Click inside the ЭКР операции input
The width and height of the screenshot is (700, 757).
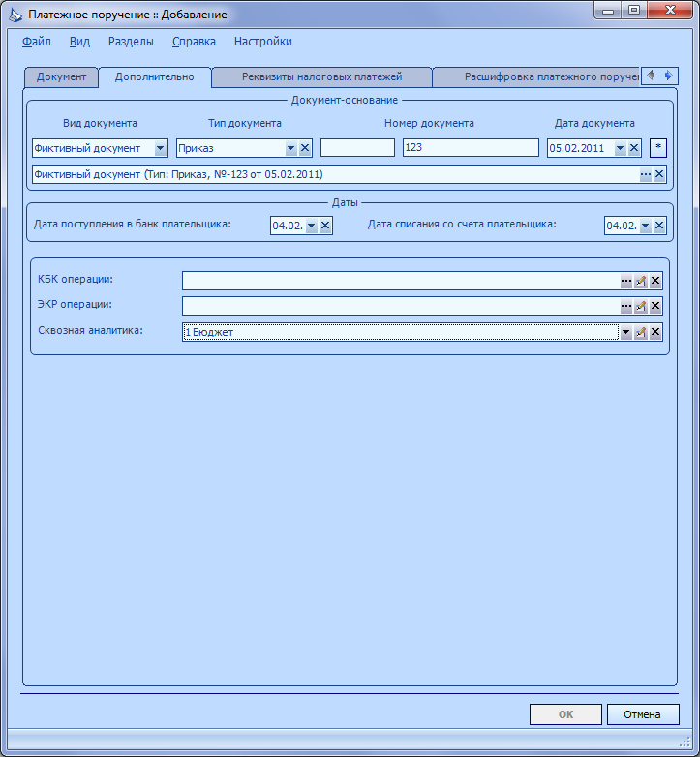(401, 306)
